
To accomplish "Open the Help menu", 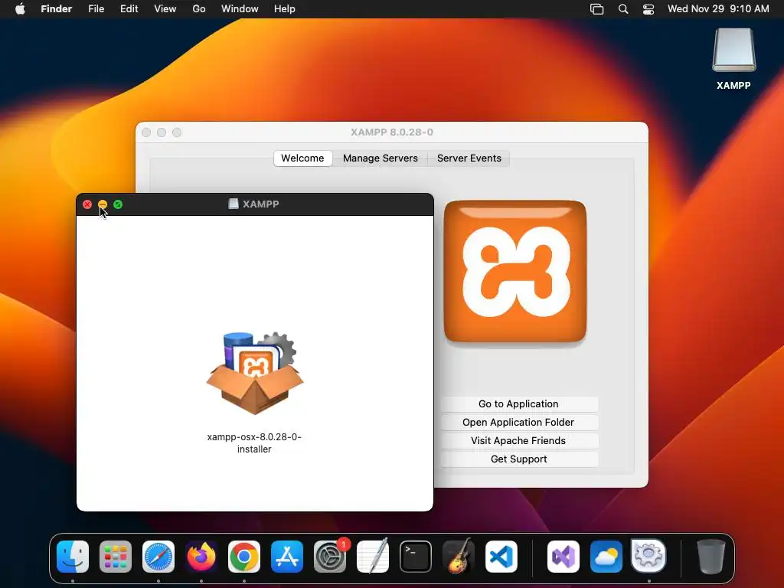I will click(285, 9).
